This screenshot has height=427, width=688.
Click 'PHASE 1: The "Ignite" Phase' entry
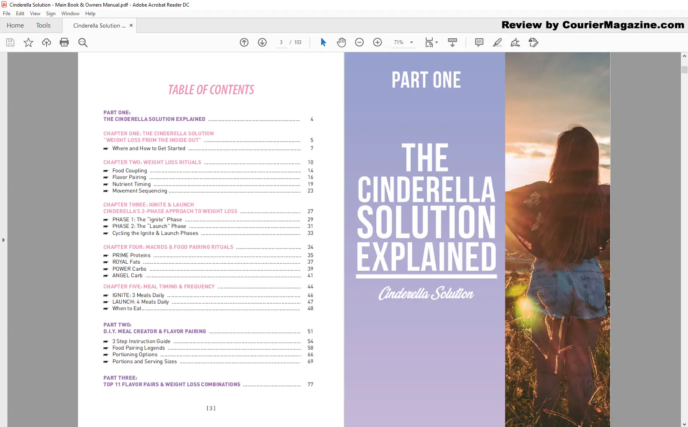pyautogui.click(x=147, y=220)
